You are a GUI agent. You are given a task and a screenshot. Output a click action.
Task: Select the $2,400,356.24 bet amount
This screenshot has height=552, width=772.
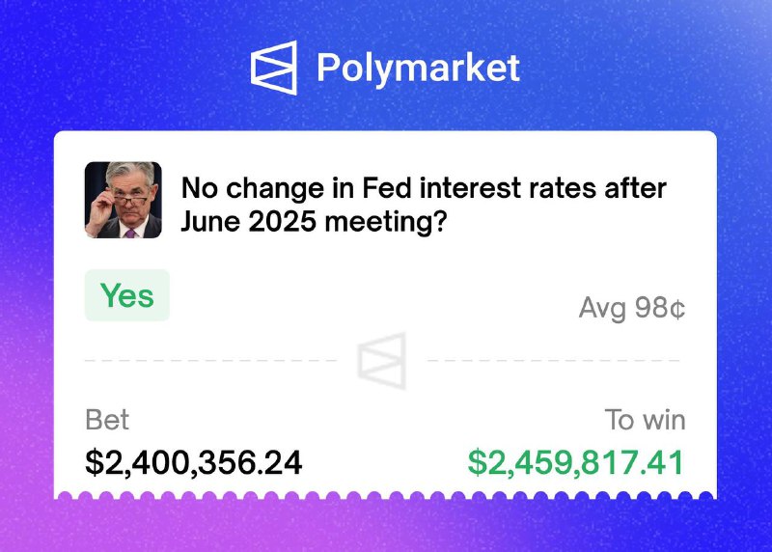[193, 462]
